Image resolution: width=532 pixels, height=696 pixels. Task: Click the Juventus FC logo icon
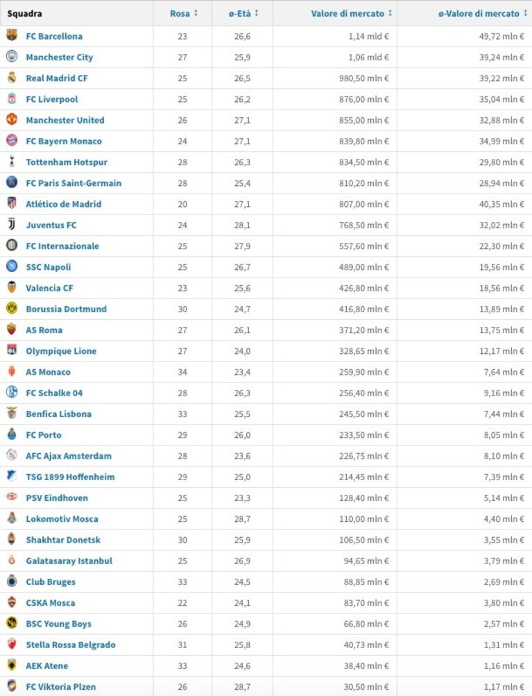[12, 224]
